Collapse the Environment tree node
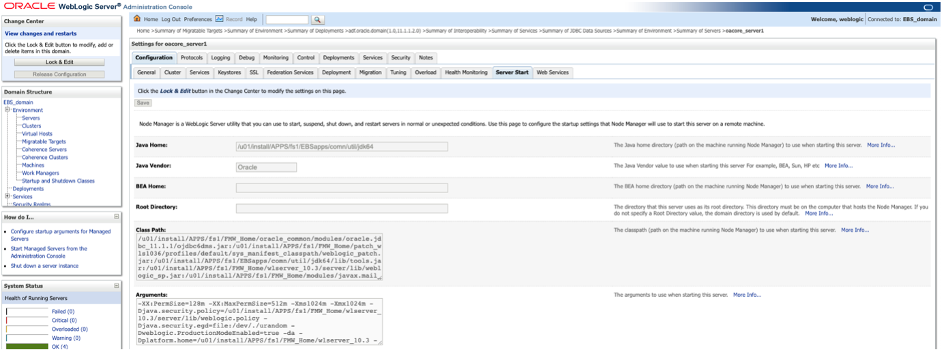The width and height of the screenshot is (944, 352). tap(7, 110)
